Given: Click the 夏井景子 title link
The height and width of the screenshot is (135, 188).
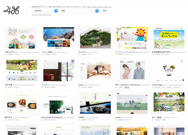Looking at the screenshot, I should coord(9,117).
